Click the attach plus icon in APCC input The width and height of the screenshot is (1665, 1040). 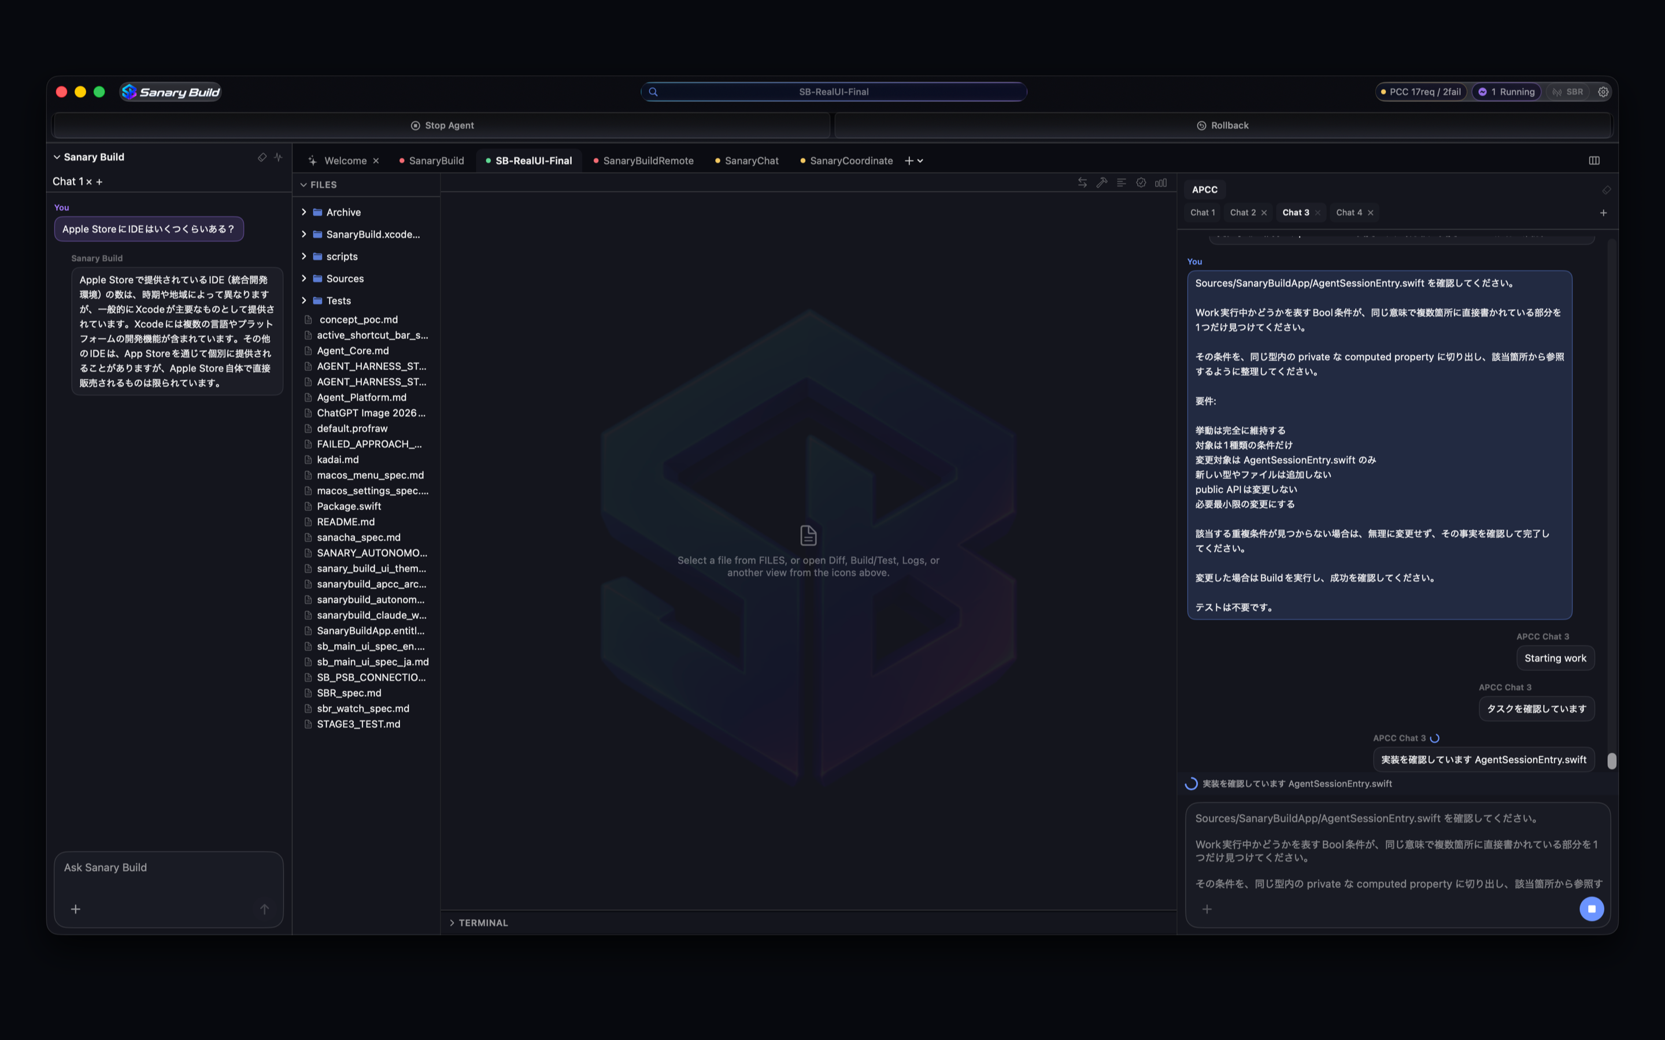(1207, 909)
